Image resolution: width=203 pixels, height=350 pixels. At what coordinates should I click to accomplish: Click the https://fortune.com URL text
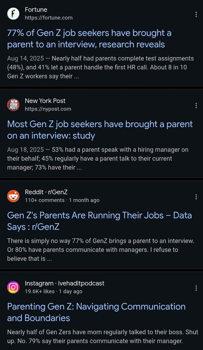[x=49, y=18]
